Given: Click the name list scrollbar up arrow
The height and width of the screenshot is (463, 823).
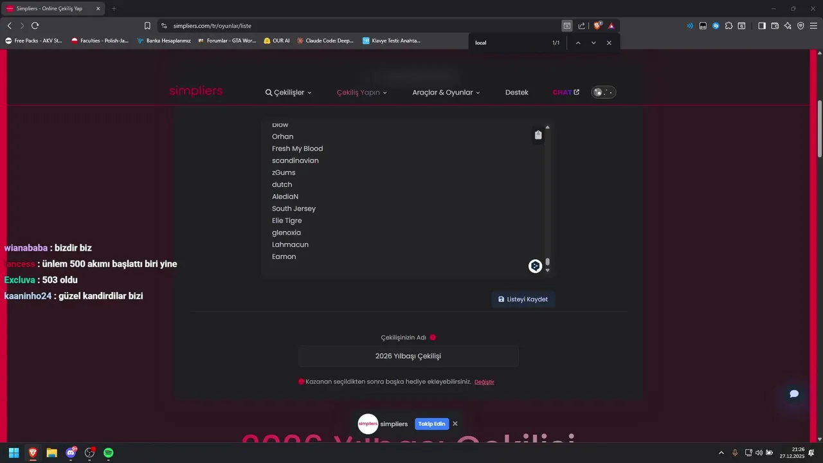Looking at the screenshot, I should (x=548, y=127).
